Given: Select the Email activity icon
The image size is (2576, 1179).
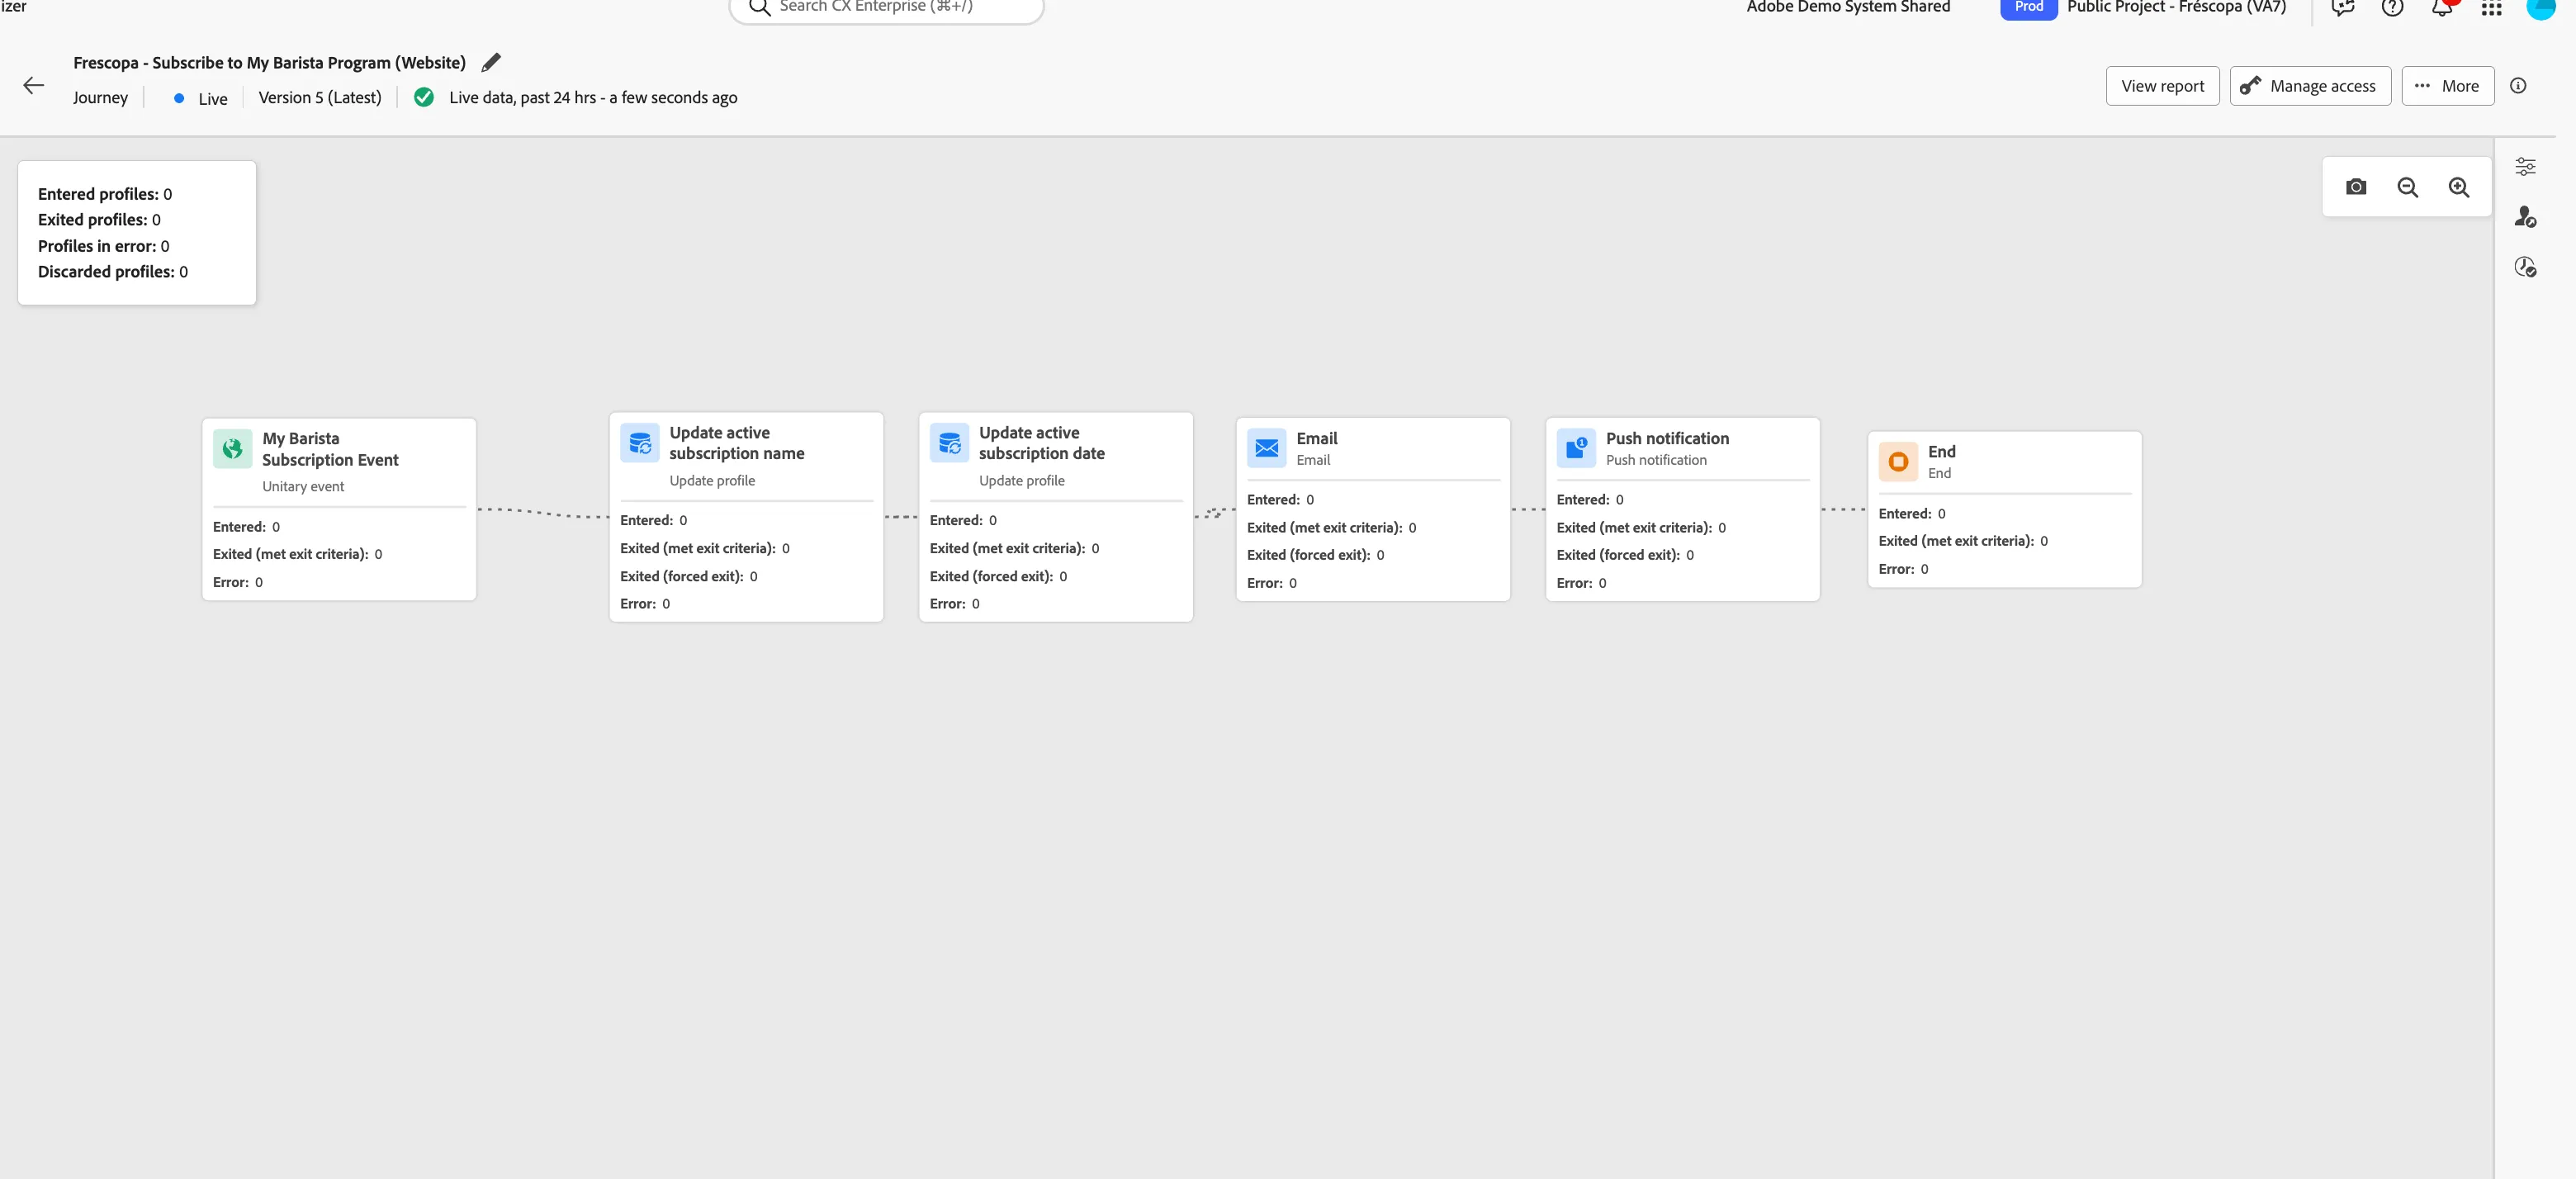Looking at the screenshot, I should (x=1266, y=448).
